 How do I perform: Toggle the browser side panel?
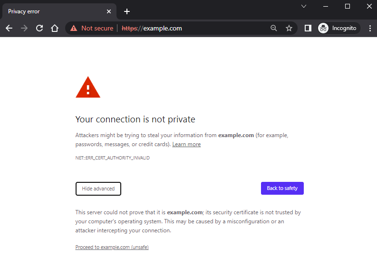pyautogui.click(x=308, y=28)
